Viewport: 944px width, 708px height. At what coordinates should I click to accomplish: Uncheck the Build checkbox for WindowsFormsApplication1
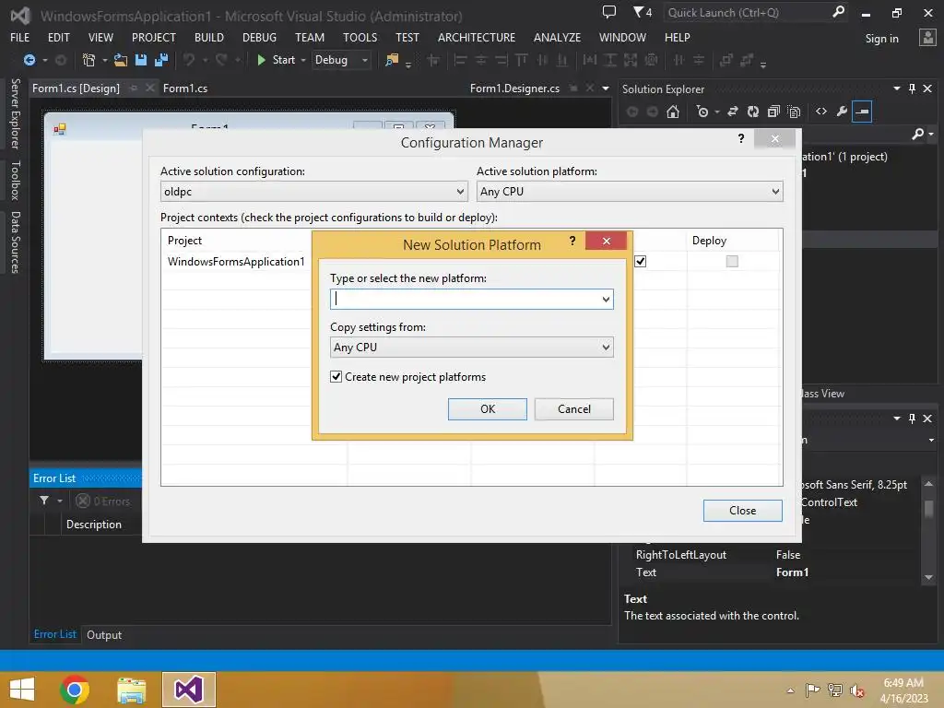(641, 261)
